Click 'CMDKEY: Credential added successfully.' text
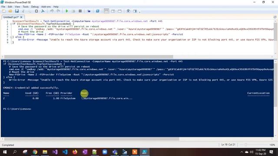278x156 pixels. [x=31, y=88]
